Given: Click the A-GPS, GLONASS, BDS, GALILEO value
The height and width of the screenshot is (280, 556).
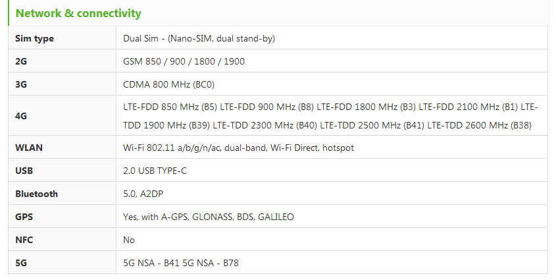Looking at the screenshot, I should click(228, 217).
